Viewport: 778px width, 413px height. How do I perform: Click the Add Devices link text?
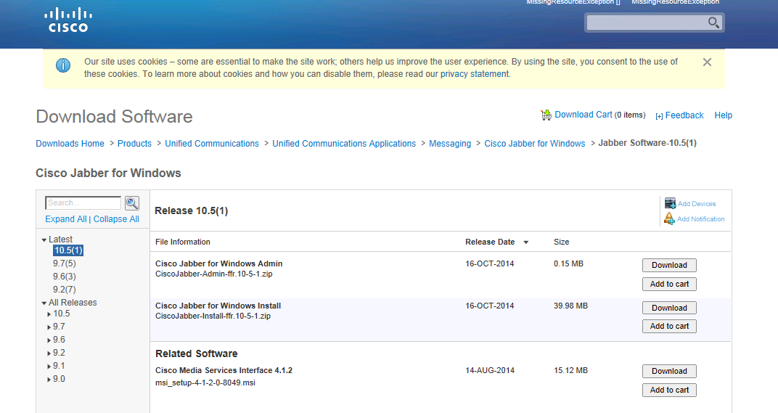coord(697,204)
